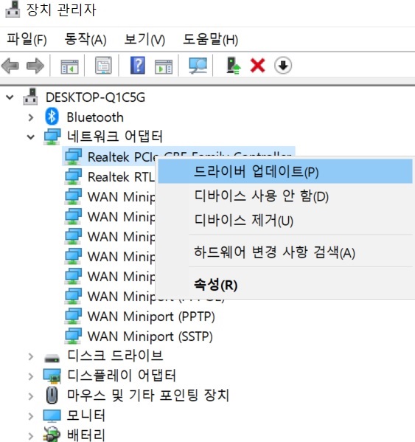
Task: Click the Realtek RTL adapter icon
Action: [73, 176]
